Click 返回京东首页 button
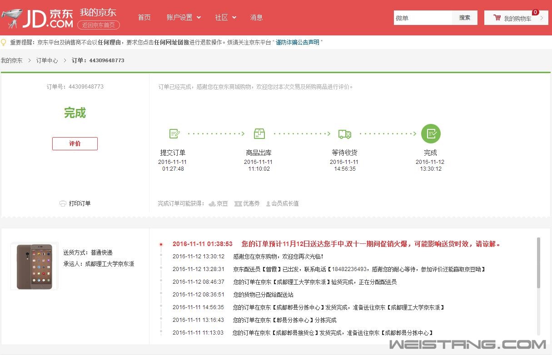The height and width of the screenshot is (355, 552). tap(99, 25)
